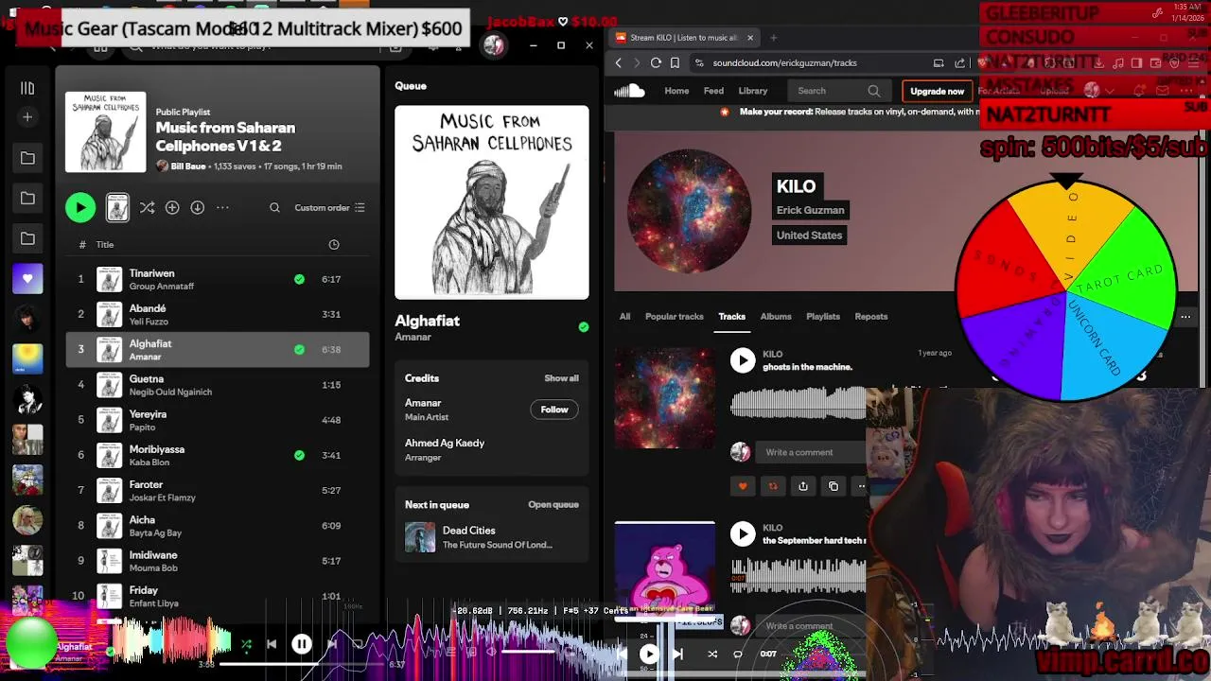Open Liked Songs heart tile in sidebar
The image size is (1211, 681).
point(27,279)
